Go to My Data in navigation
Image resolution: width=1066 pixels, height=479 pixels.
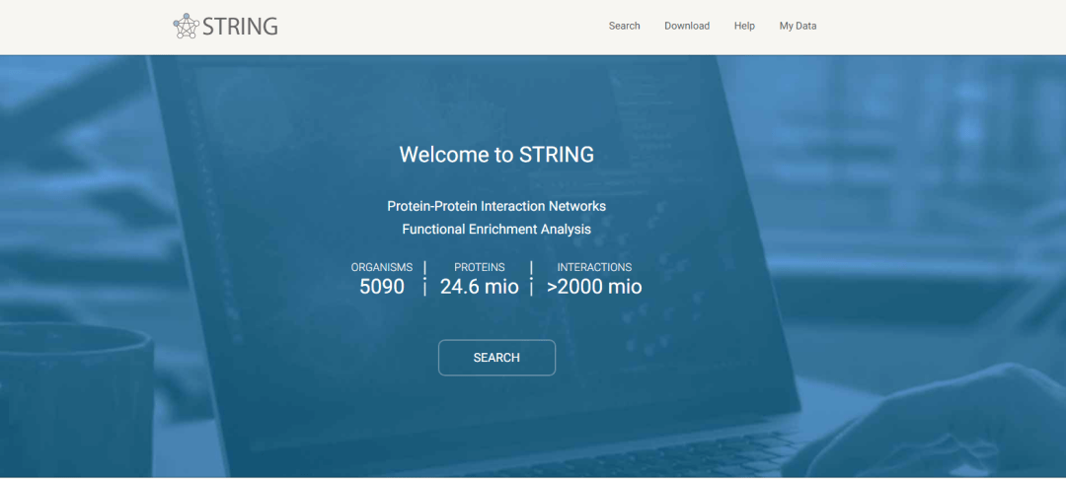tap(798, 26)
